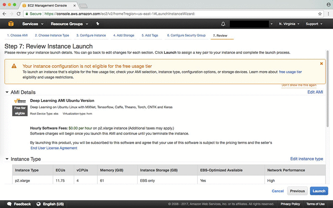Open the Support dropdown menu
This screenshot has width=333, height=208.
point(314,24)
